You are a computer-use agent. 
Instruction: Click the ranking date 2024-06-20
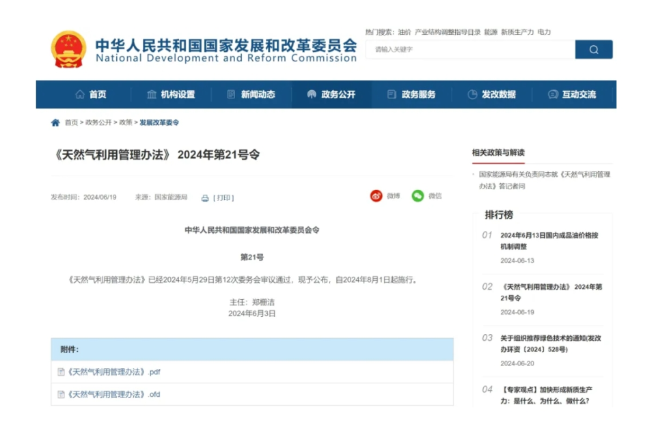pos(517,363)
